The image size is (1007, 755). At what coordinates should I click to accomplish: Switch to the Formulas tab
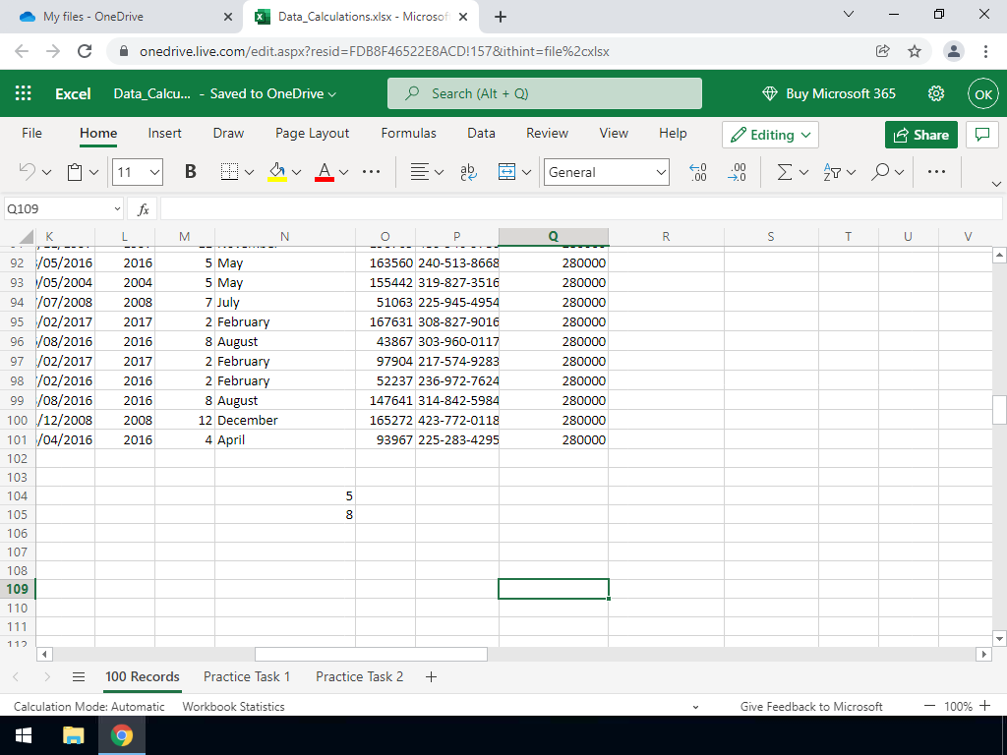coord(408,133)
